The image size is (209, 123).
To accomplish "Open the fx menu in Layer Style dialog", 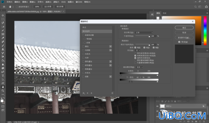I will pyautogui.click(x=84, y=93).
